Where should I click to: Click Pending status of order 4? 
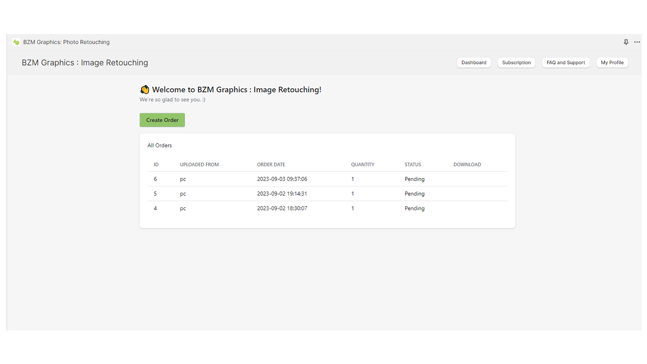pyautogui.click(x=414, y=208)
